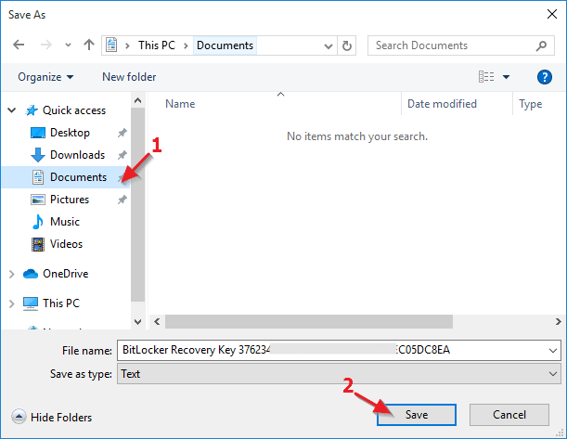
Task: Select Quick access in the sidebar
Action: tap(73, 110)
